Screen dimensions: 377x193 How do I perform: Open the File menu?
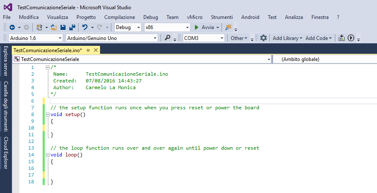coord(7,17)
